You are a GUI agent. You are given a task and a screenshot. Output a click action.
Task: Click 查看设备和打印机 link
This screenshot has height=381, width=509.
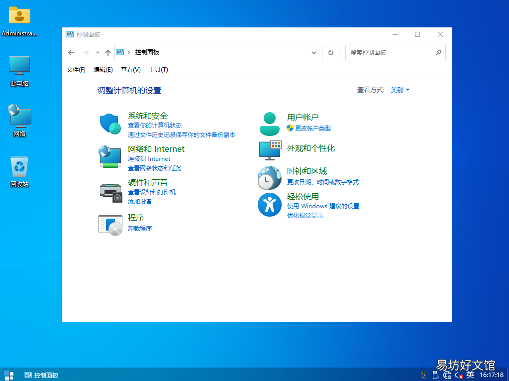point(152,192)
